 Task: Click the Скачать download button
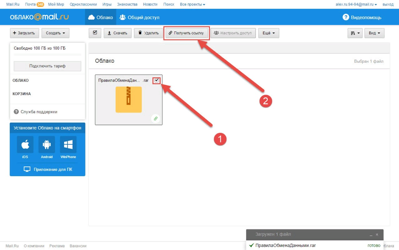(x=117, y=33)
